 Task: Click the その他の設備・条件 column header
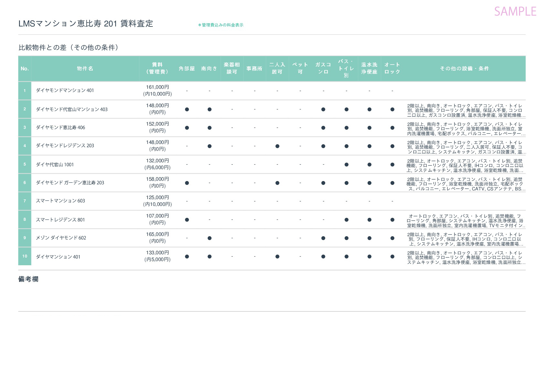464,68
